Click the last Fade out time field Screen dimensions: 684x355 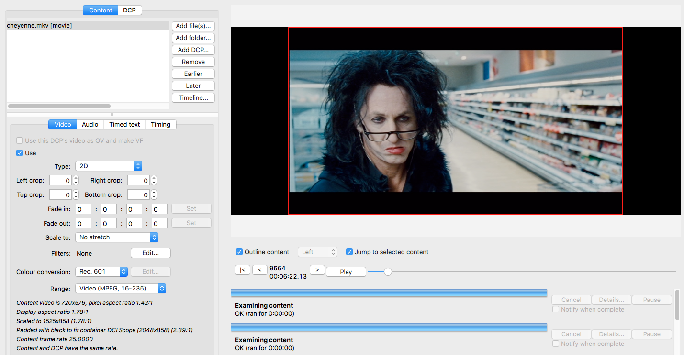tap(159, 223)
